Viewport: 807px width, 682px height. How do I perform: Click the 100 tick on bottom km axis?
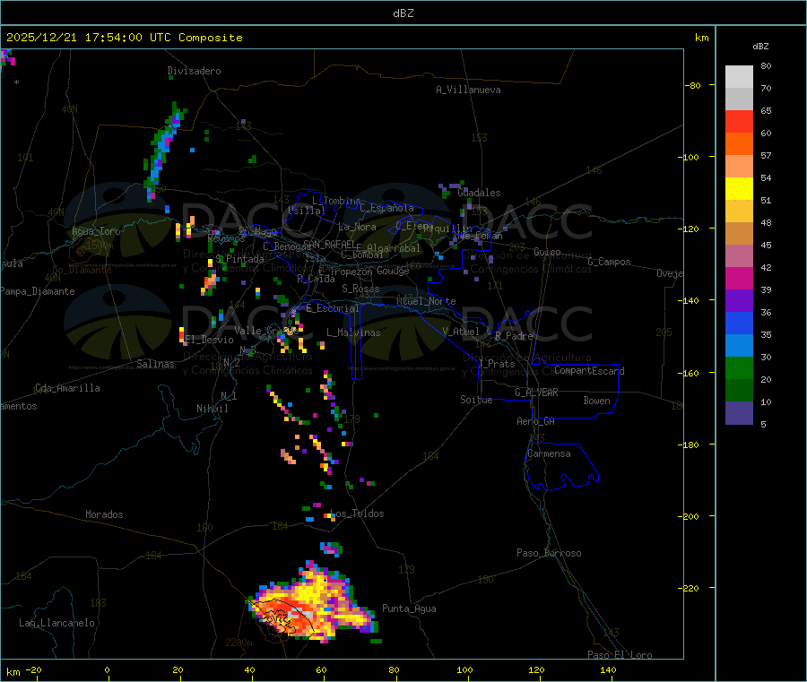tap(464, 669)
